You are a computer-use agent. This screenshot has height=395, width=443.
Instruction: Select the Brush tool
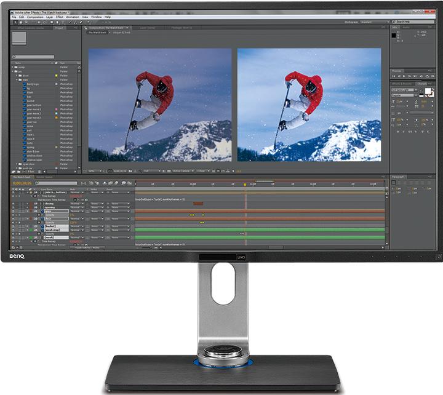70,22
